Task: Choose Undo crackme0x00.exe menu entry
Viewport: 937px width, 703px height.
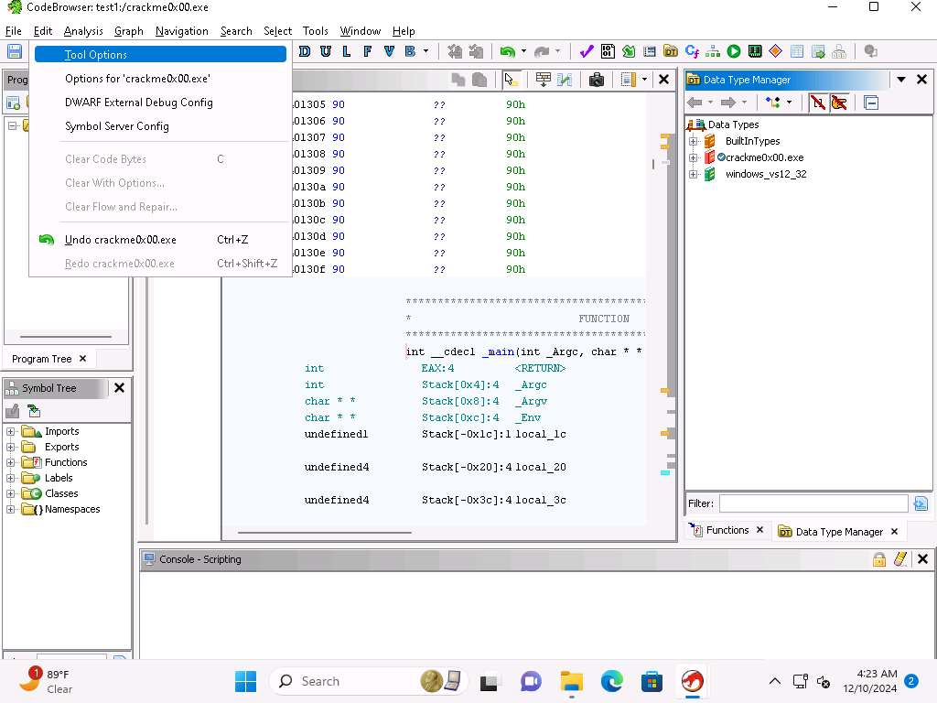Action: coord(121,240)
